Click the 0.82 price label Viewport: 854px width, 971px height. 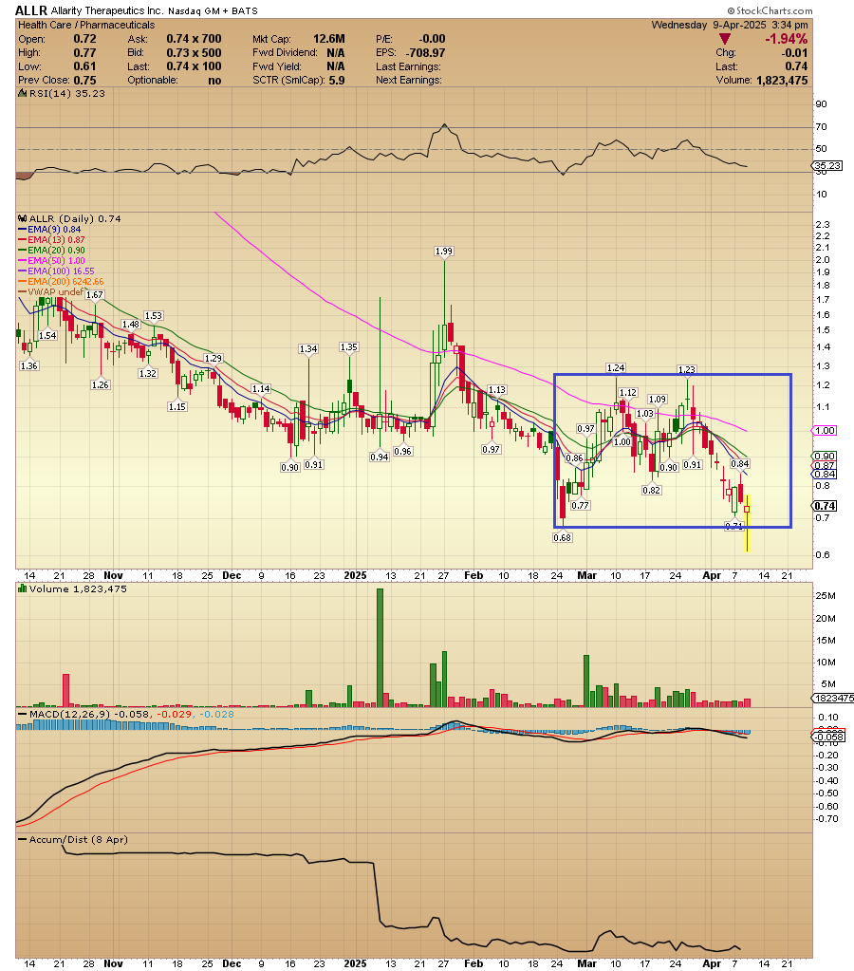tap(652, 491)
